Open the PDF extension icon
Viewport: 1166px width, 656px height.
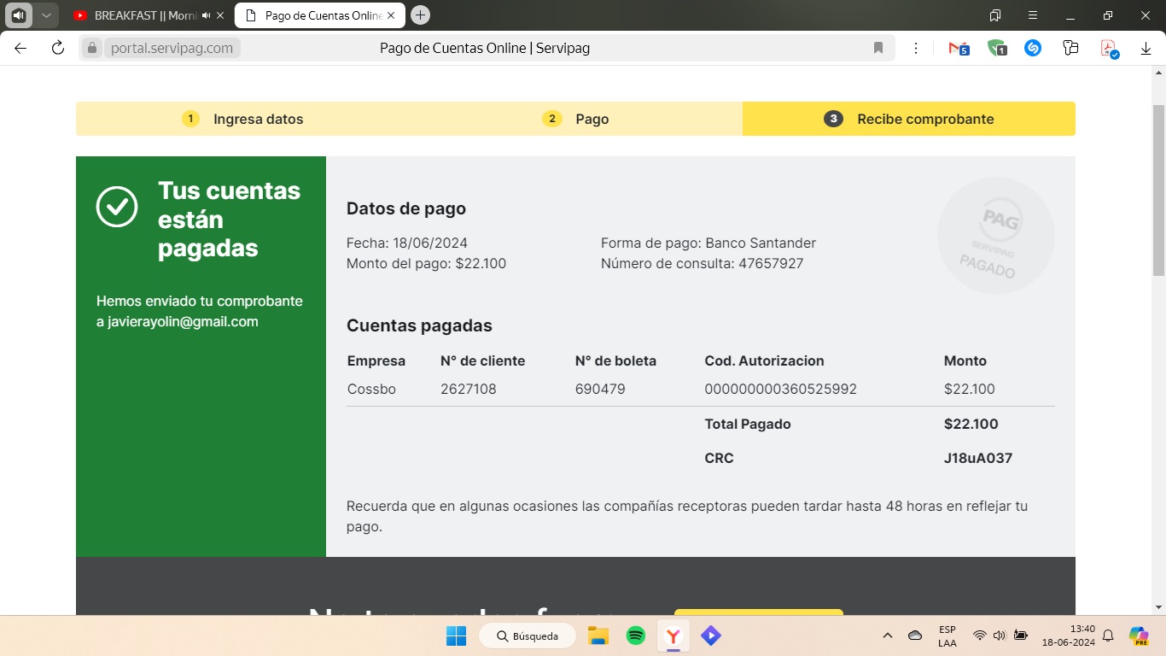point(1108,49)
